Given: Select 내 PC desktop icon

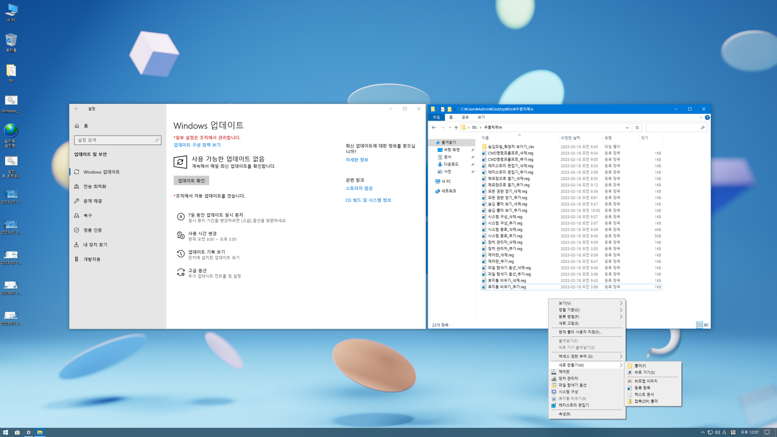Looking at the screenshot, I should [11, 13].
